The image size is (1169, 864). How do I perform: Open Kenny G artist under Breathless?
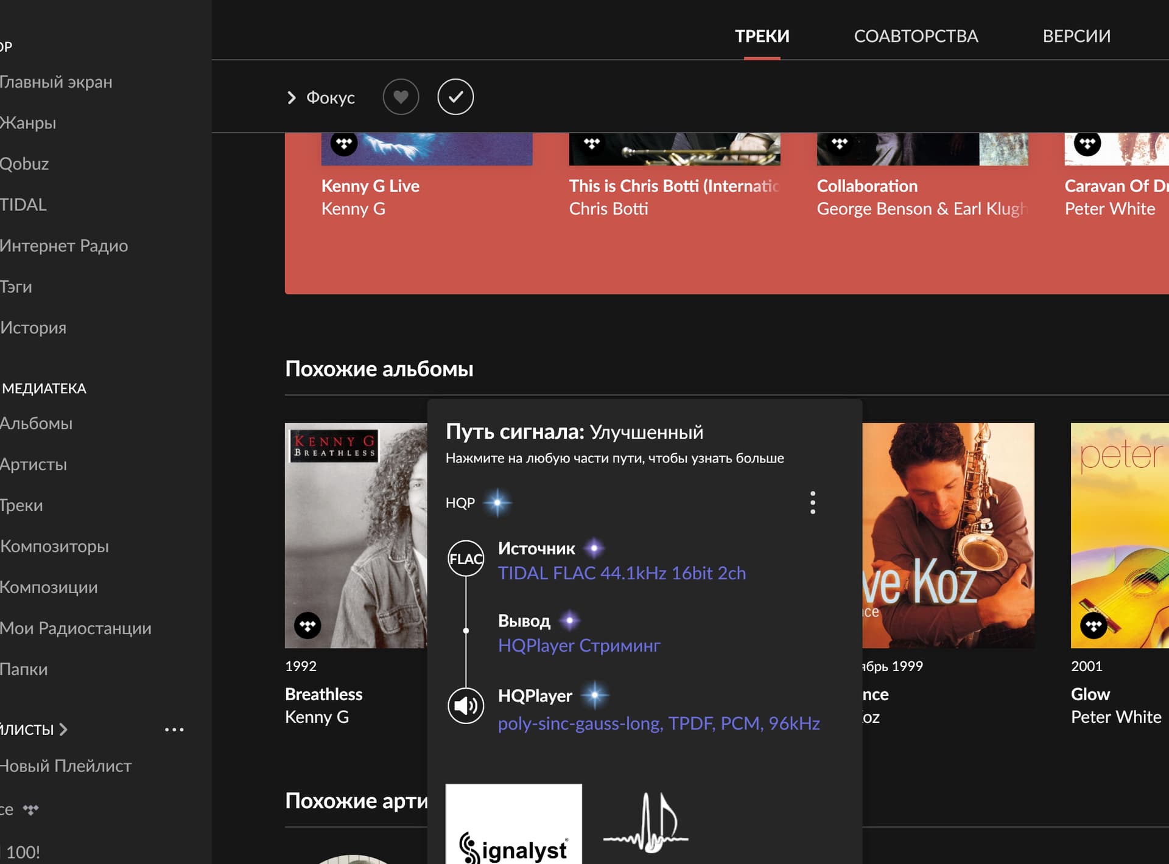[317, 717]
